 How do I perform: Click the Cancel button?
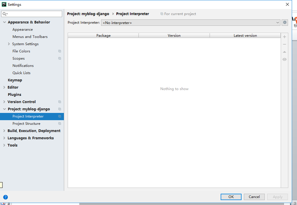pos(254,197)
